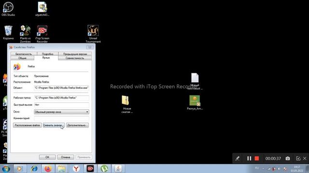Screen dimensions: 309x173
Task: Click the recorder expand window icon
Action: (298, 158)
